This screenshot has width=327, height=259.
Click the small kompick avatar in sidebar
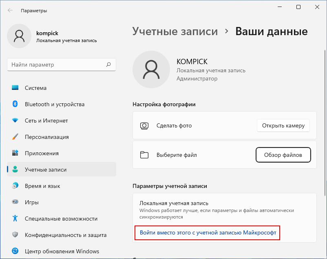(19, 36)
